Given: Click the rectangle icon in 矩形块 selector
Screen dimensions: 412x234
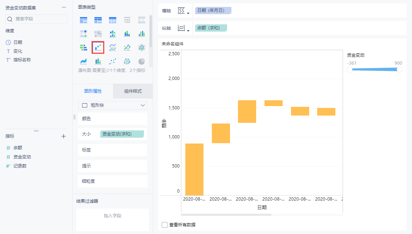Looking at the screenshot, I should point(85,105).
